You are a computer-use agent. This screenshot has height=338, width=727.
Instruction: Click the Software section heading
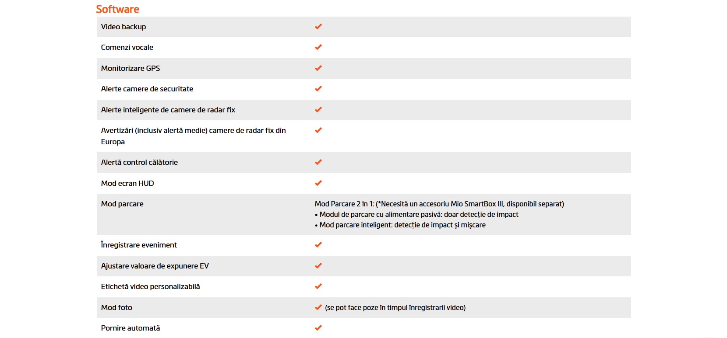coord(117,9)
